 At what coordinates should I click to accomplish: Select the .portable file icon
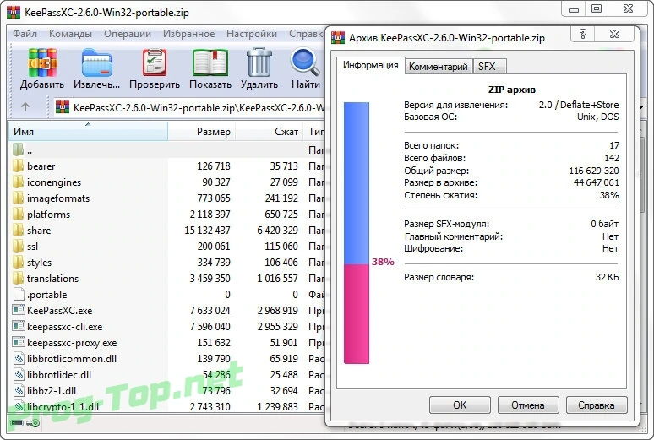pos(19,295)
